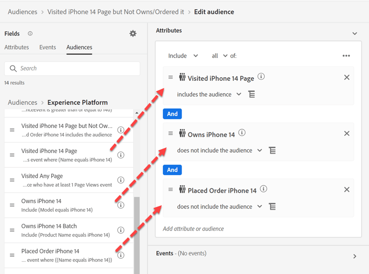Open 'includes the audience' dropdown
The image size is (369, 274).
(x=209, y=94)
